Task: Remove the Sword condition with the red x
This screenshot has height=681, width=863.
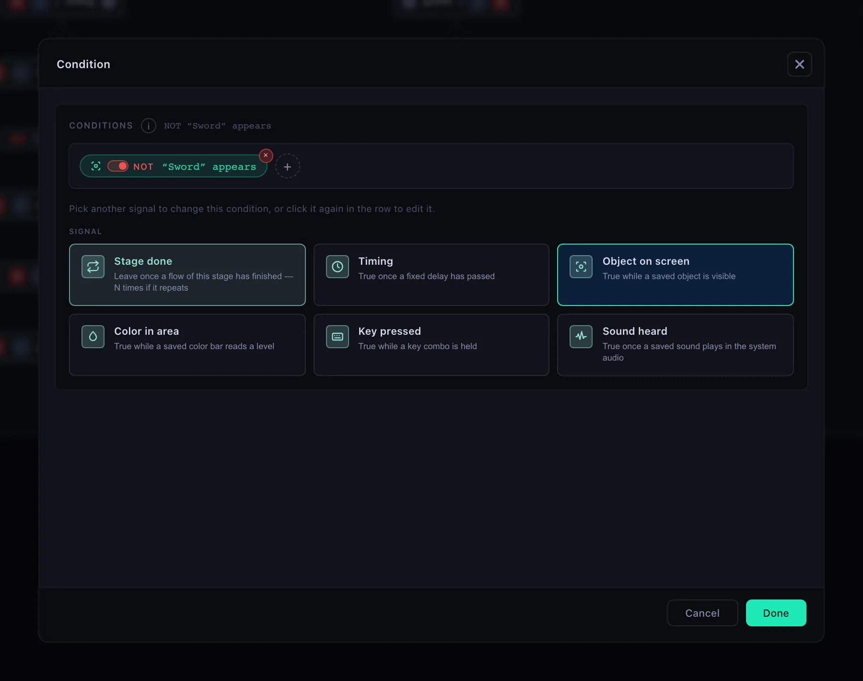Action: click(266, 155)
